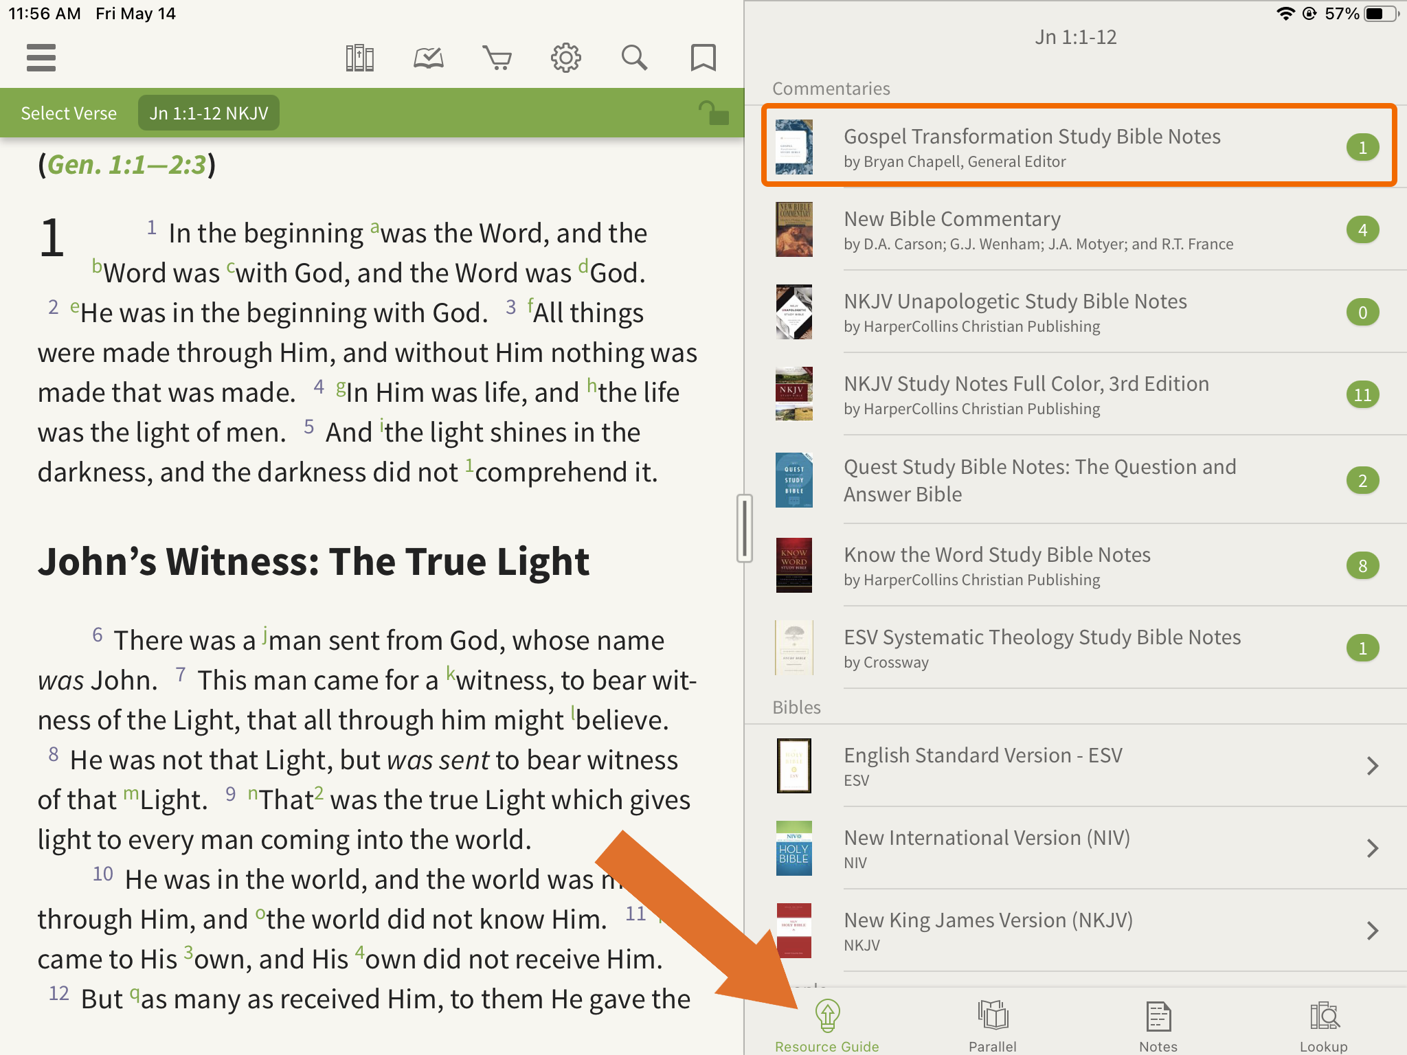The width and height of the screenshot is (1407, 1055).
Task: Tap Select Verse
Action: [x=69, y=113]
